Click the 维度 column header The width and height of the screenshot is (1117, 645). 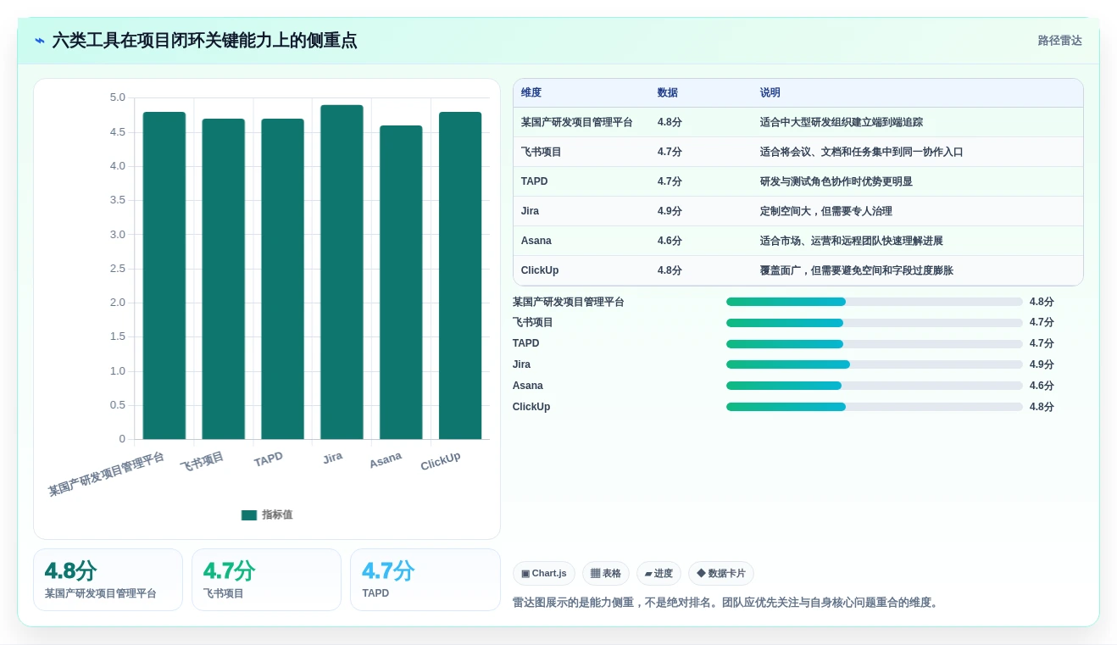pyautogui.click(x=531, y=93)
